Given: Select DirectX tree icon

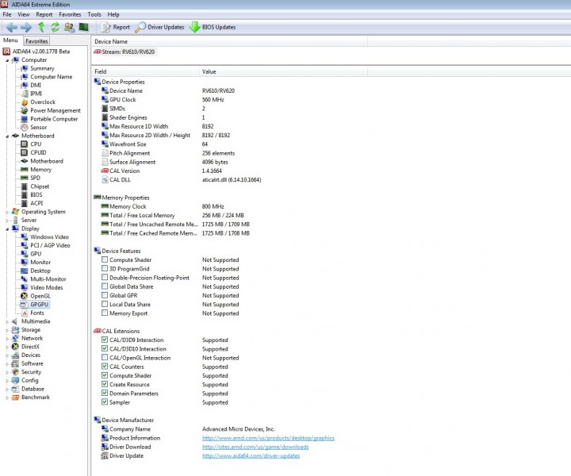Looking at the screenshot, I should (x=15, y=347).
